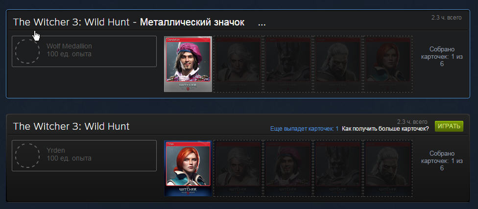Image resolution: width=478 pixels, height=209 pixels.
Task: Click the ellipsis after Металлический значок
Action: coord(262,23)
